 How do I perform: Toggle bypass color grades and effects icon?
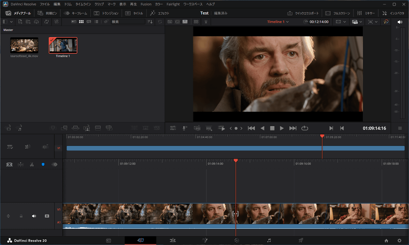coord(386,21)
